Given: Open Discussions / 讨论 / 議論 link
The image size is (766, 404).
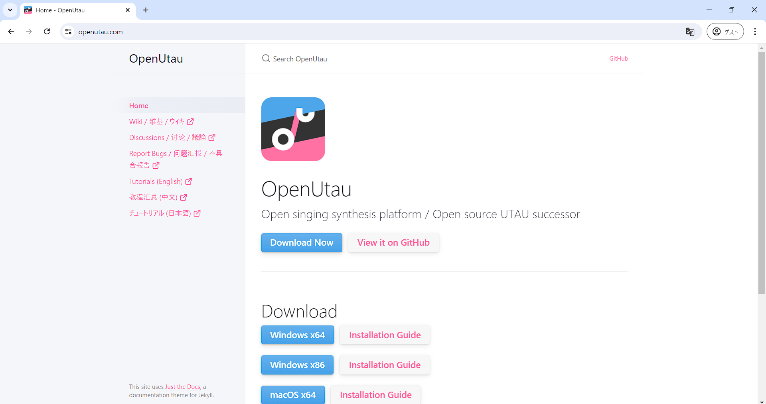Looking at the screenshot, I should click(x=172, y=138).
